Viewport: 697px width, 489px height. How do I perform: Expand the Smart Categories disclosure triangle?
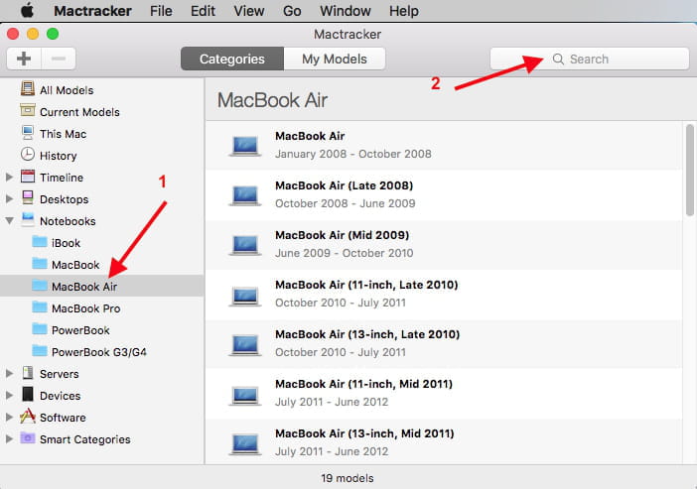(x=9, y=438)
